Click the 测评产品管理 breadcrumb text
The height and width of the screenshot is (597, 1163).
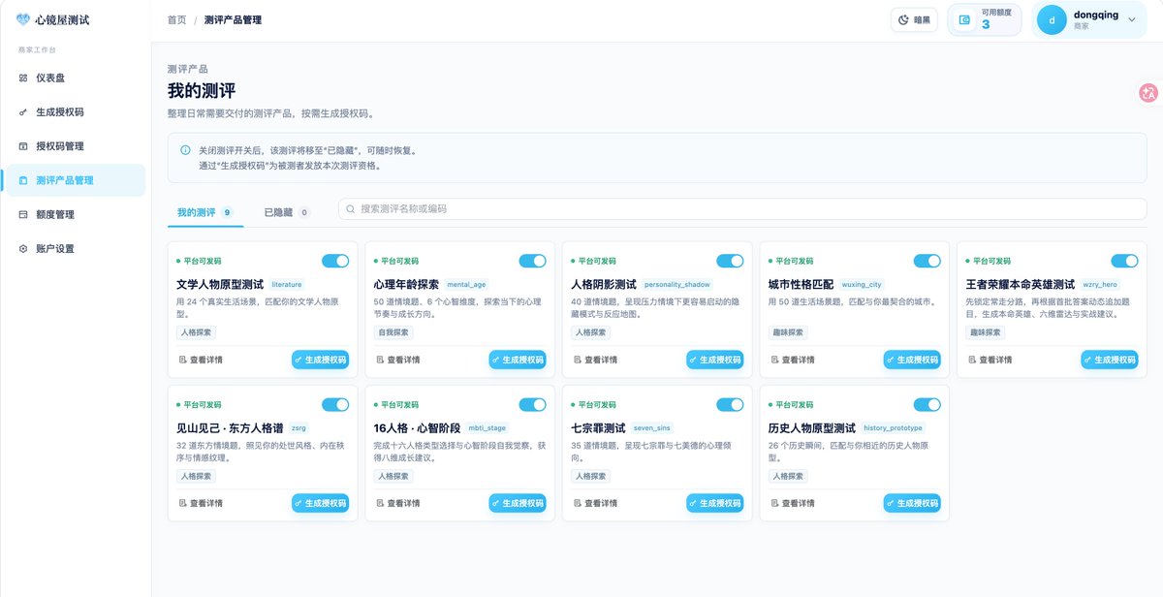coord(233,19)
